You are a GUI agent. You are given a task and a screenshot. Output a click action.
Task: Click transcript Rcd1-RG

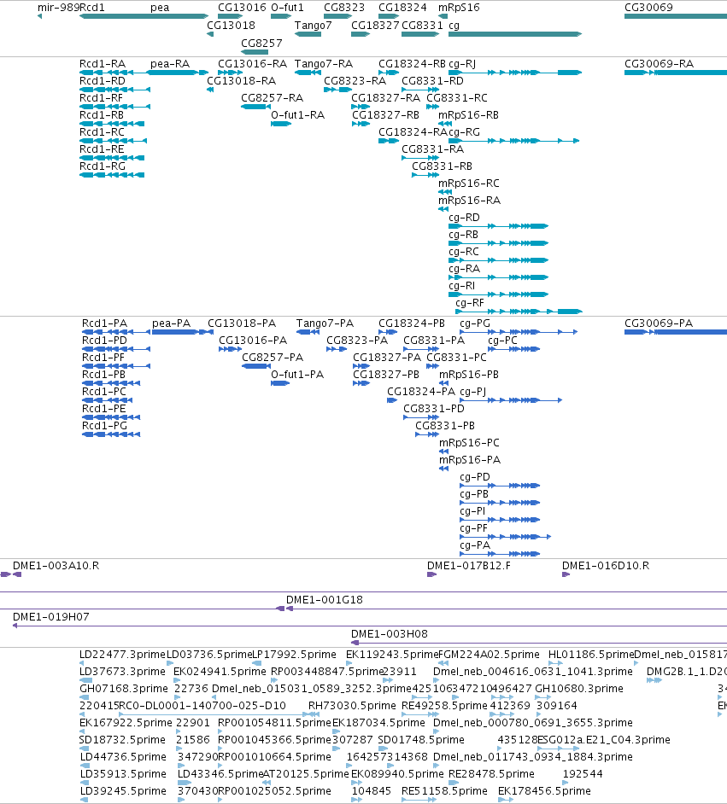103,166
